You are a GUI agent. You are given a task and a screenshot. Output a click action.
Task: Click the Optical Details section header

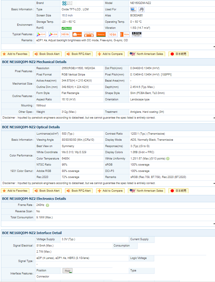[x=108, y=127]
